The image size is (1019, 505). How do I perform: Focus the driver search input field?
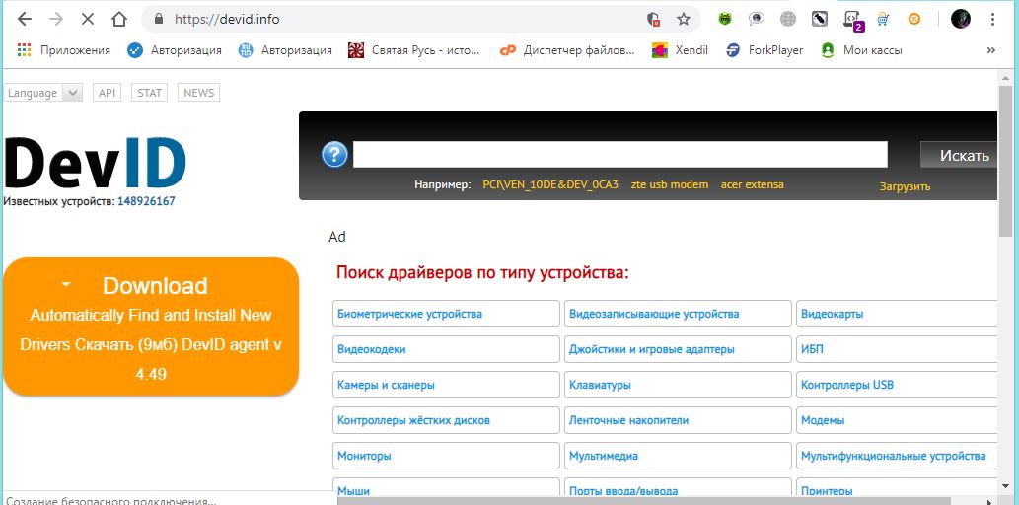619,155
